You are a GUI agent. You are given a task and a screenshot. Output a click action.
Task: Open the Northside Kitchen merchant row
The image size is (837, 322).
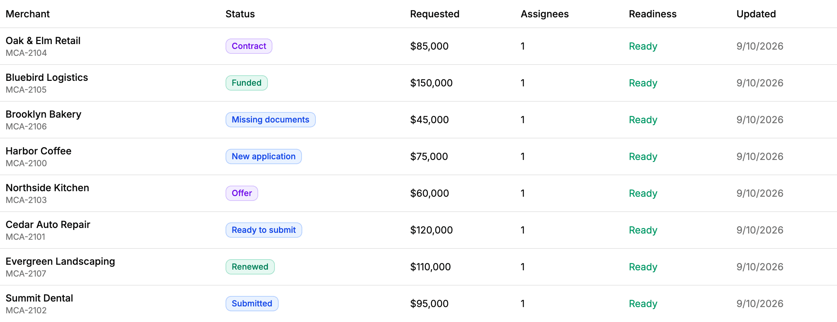click(418, 193)
